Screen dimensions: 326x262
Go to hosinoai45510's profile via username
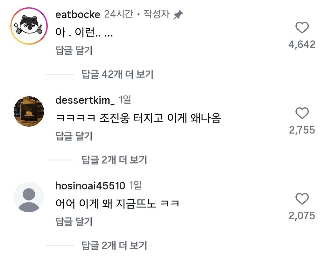[90, 186]
